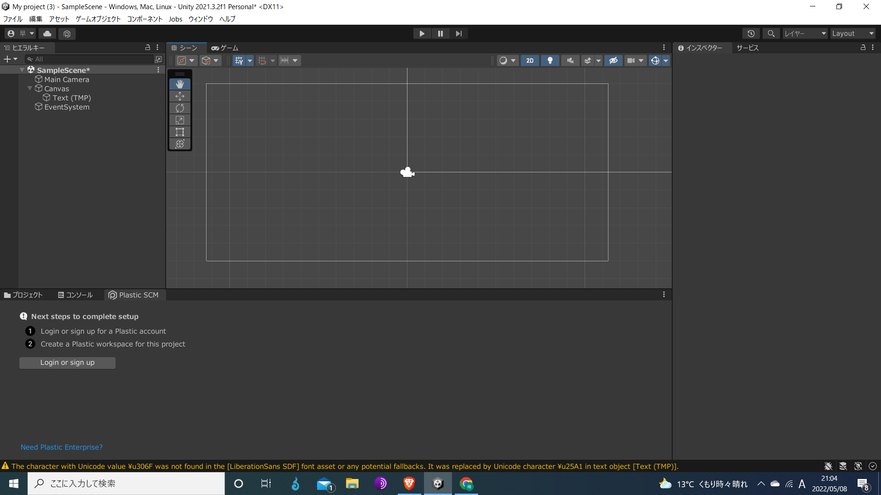Image resolution: width=881 pixels, height=495 pixels.
Task: Switch to the ゲーム tab
Action: (225, 48)
